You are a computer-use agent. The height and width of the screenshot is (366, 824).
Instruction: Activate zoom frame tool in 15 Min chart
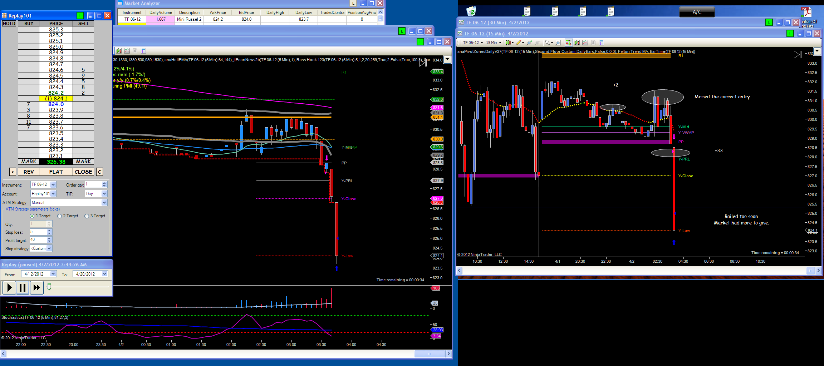click(x=558, y=43)
